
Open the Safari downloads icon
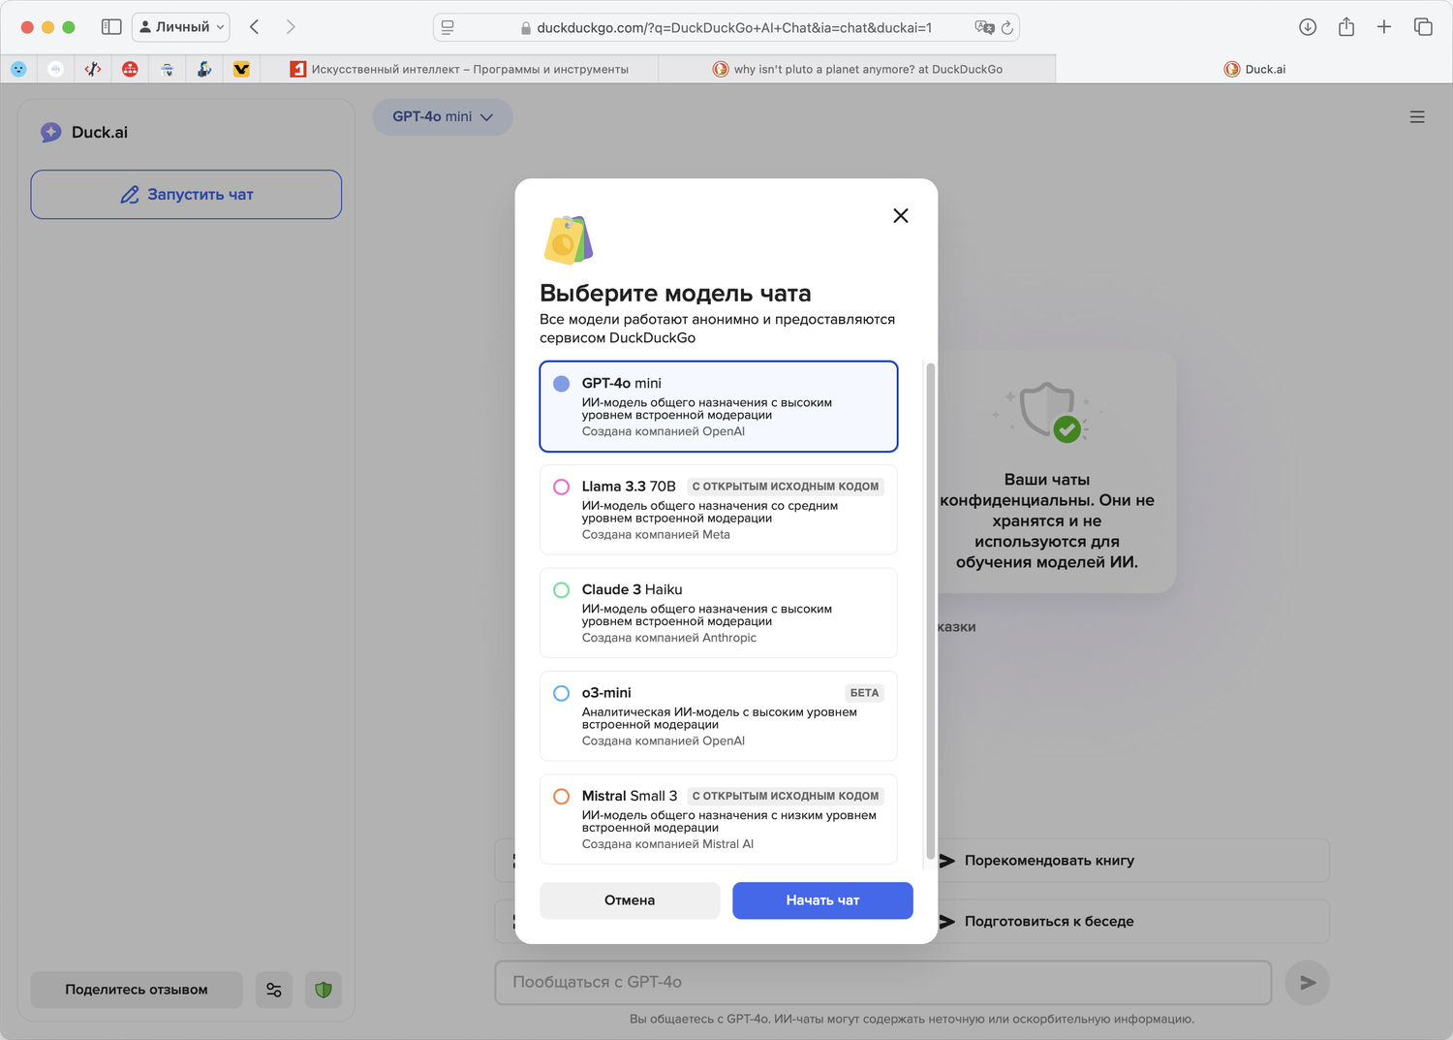(1308, 27)
